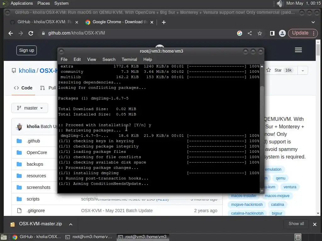Open terminal File menu

(64, 59)
